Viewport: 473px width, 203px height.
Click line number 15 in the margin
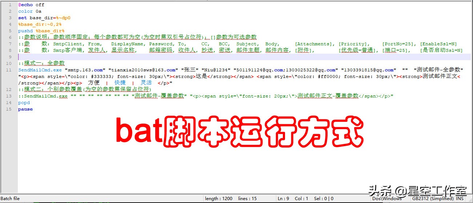[9, 109]
